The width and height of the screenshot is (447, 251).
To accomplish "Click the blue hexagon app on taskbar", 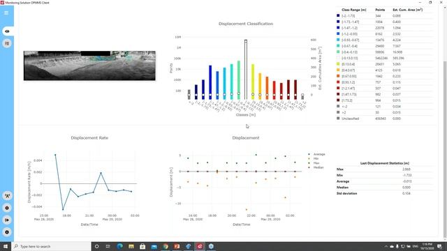I will coord(211,246).
